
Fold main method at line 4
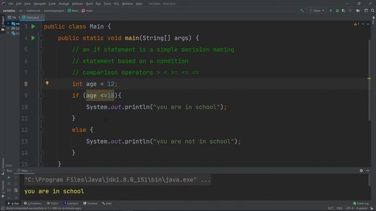[41, 38]
